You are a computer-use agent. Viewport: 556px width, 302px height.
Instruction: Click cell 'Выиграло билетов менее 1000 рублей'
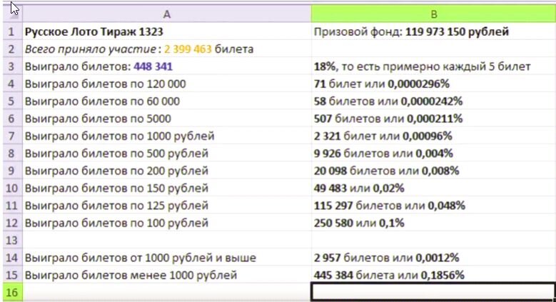(x=167, y=275)
